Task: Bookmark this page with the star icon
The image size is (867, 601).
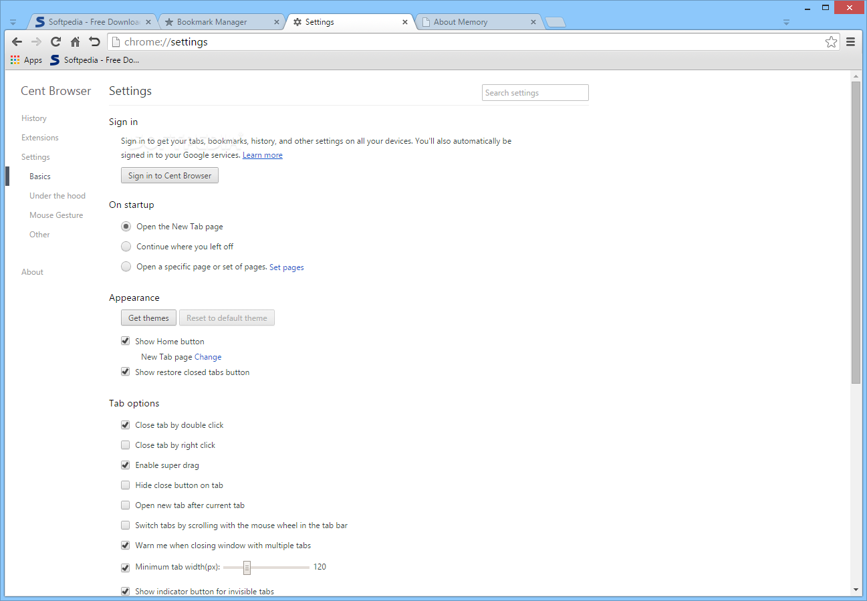Action: tap(831, 41)
